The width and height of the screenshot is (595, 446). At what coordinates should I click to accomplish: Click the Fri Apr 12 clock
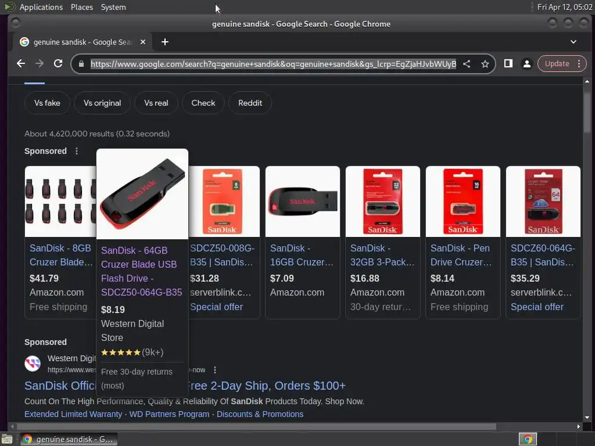pyautogui.click(x=565, y=7)
